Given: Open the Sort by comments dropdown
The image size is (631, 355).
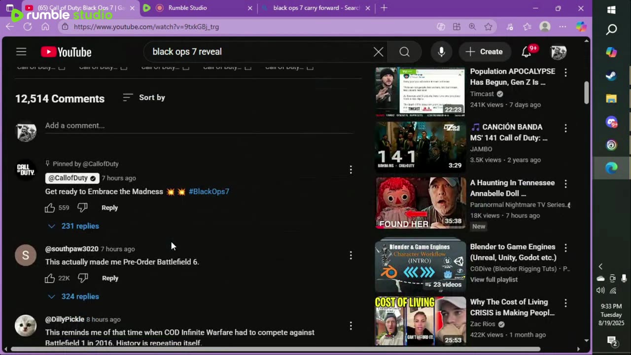Looking at the screenshot, I should pyautogui.click(x=144, y=98).
